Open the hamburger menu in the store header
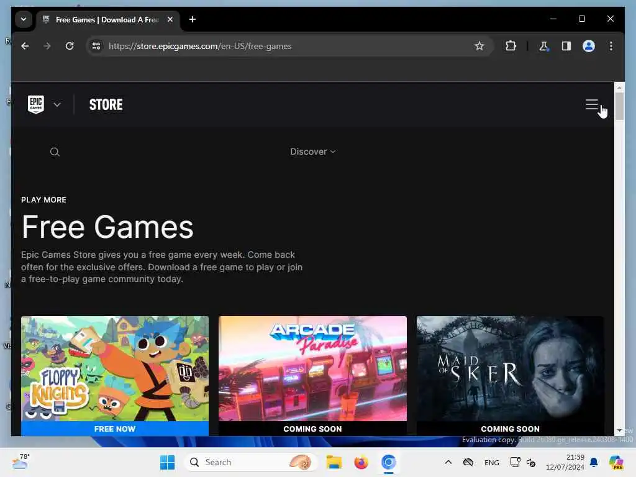Screen dimensions: 636x477 (592, 104)
